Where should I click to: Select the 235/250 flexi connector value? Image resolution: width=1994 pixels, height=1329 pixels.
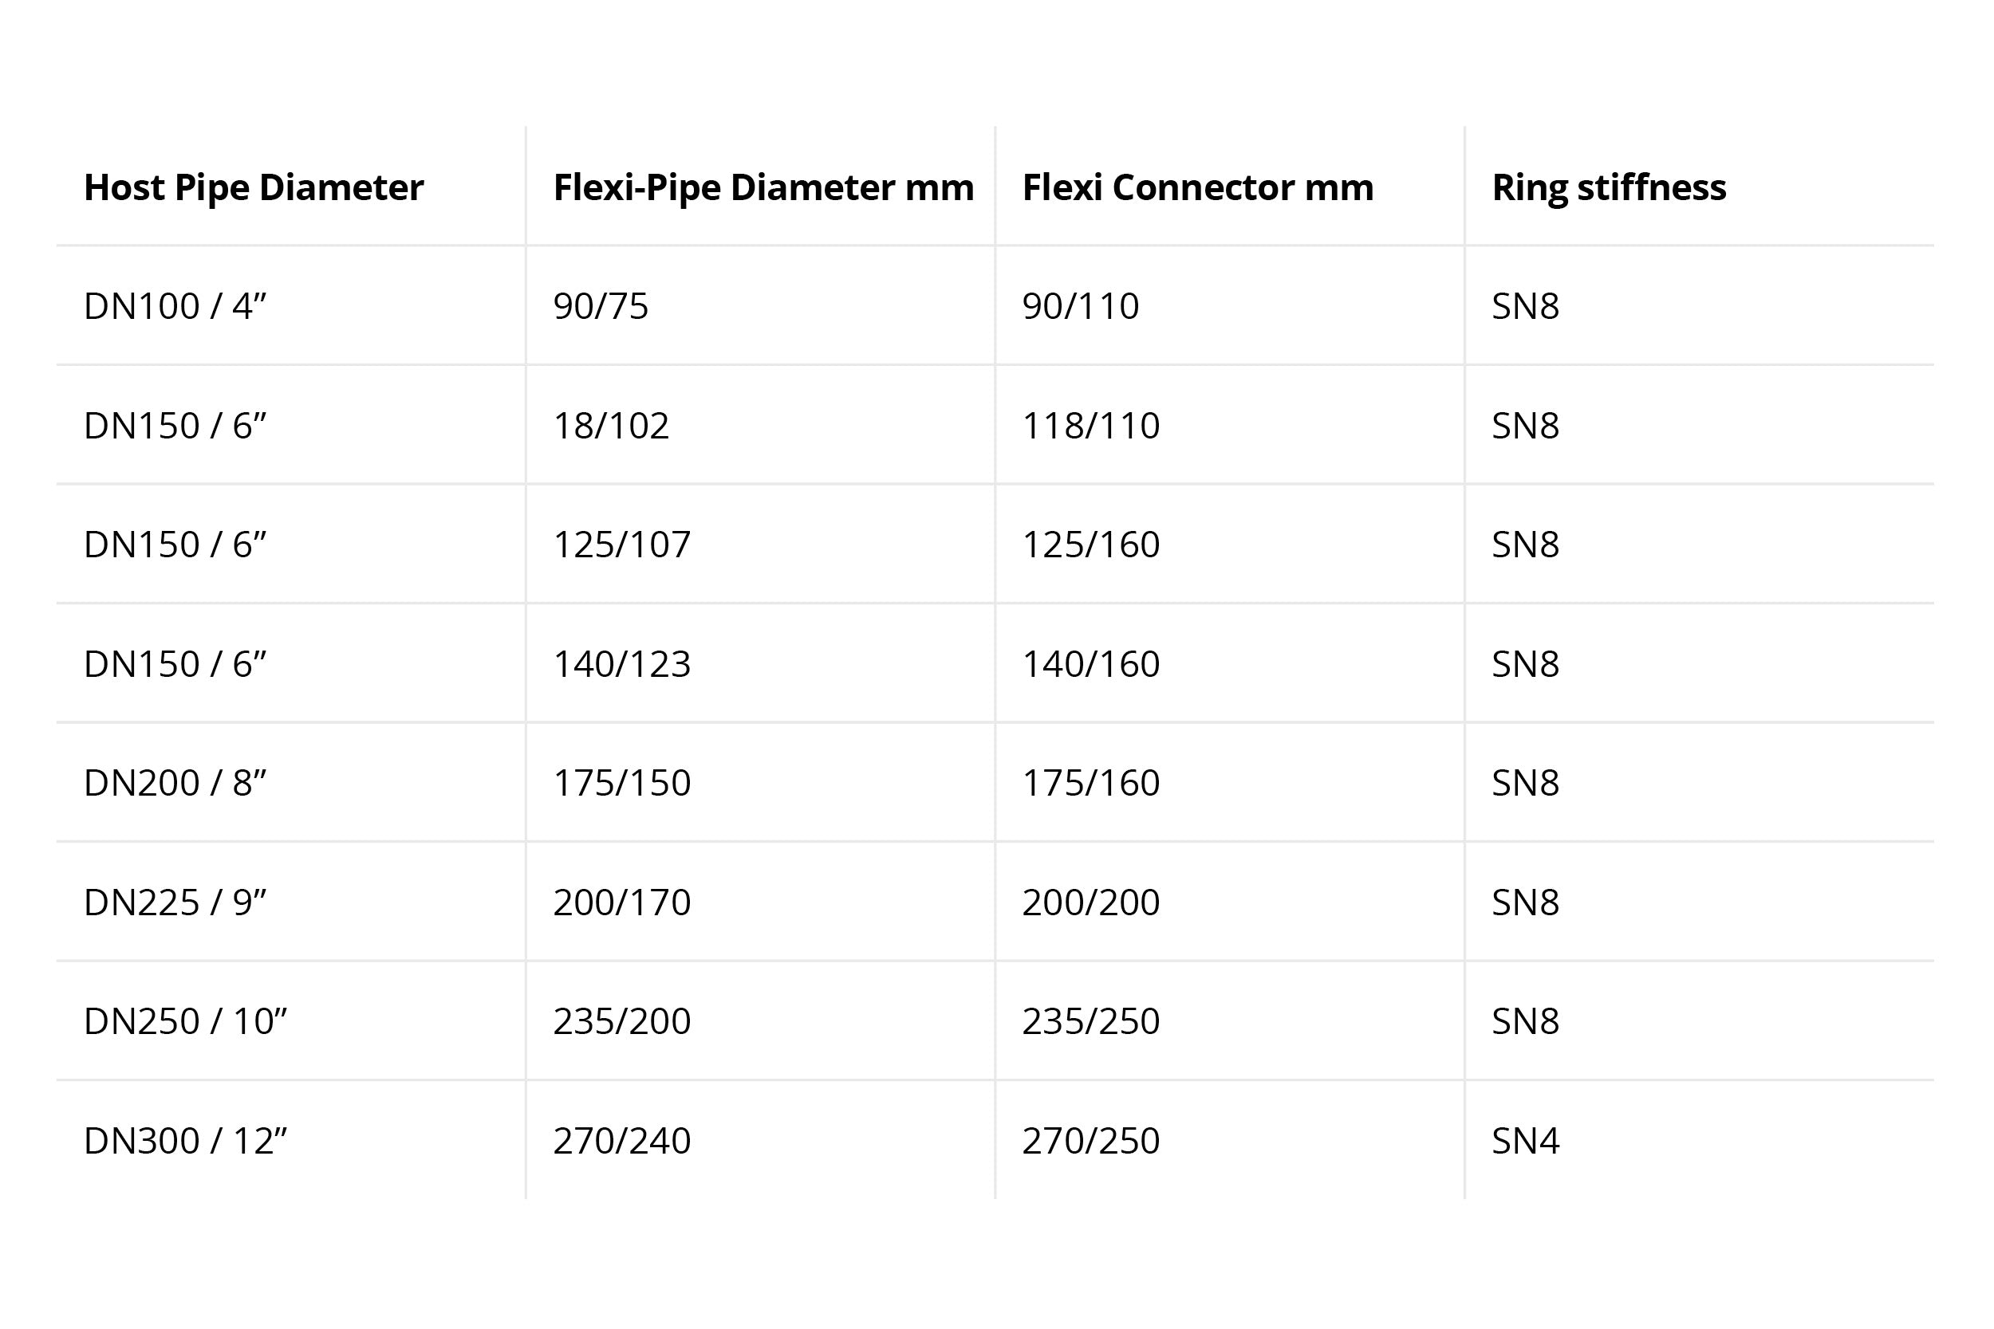click(x=1090, y=1020)
